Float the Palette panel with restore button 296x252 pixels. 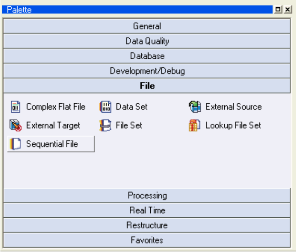point(279,9)
